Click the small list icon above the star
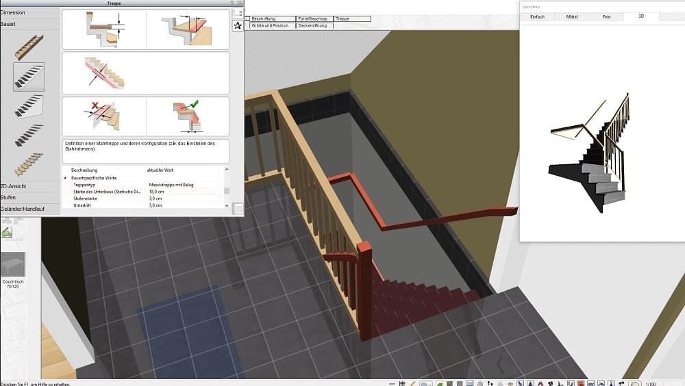 coord(238,13)
